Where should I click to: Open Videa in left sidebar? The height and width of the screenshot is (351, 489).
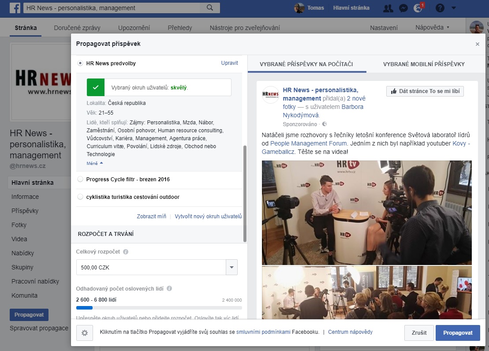[x=19, y=239]
